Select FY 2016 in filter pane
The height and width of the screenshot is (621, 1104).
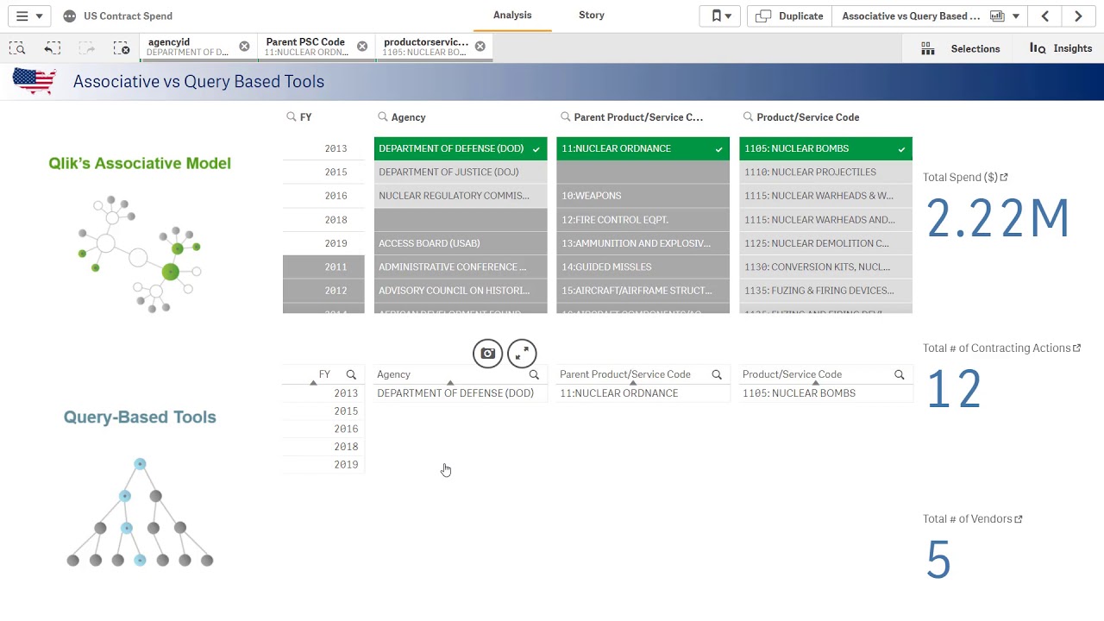[x=323, y=196]
